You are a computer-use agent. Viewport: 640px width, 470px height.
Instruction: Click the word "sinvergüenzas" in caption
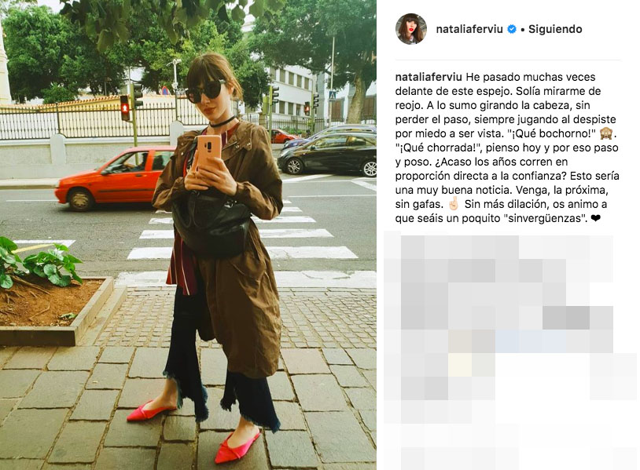(x=545, y=218)
